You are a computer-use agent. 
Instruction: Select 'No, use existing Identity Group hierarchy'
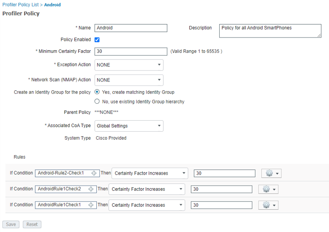pos(98,102)
